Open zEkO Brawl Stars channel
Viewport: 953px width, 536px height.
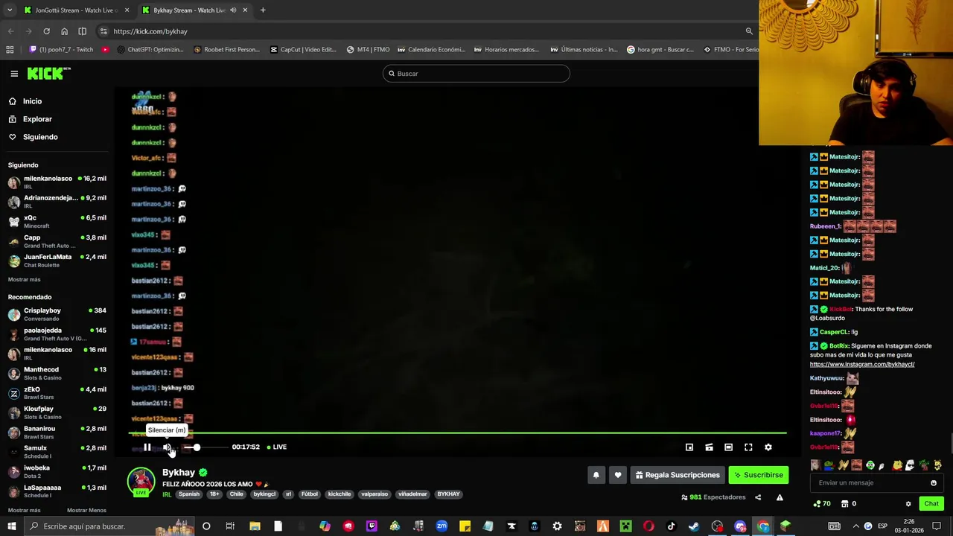pos(57,393)
